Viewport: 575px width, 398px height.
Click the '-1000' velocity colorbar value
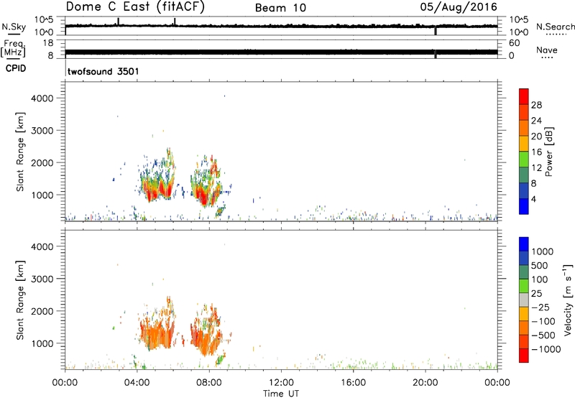tap(546, 349)
